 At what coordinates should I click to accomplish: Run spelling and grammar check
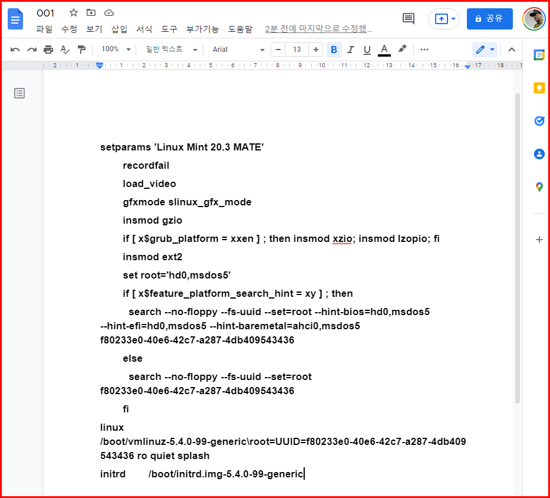coord(65,50)
